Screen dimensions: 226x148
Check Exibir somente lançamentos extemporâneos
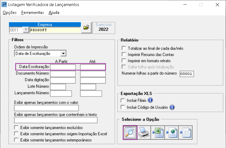pyautogui.click(x=16, y=140)
